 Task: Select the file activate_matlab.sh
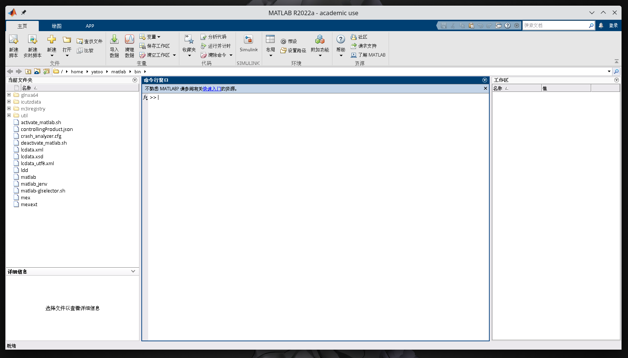pos(41,123)
